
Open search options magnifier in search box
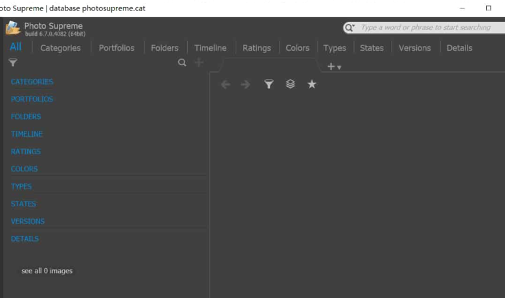tap(350, 28)
